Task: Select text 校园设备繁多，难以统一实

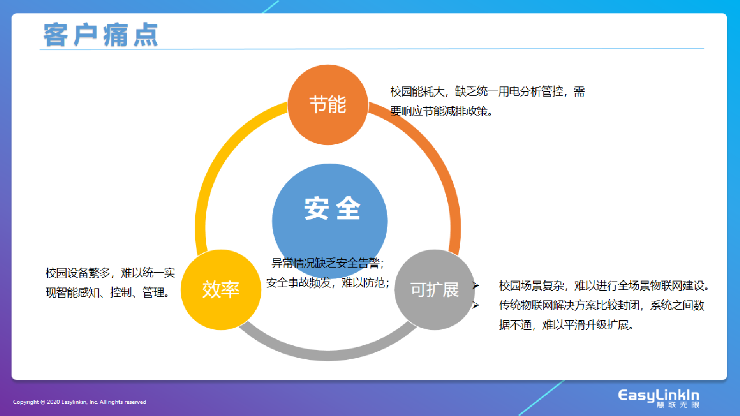Action: (110, 273)
